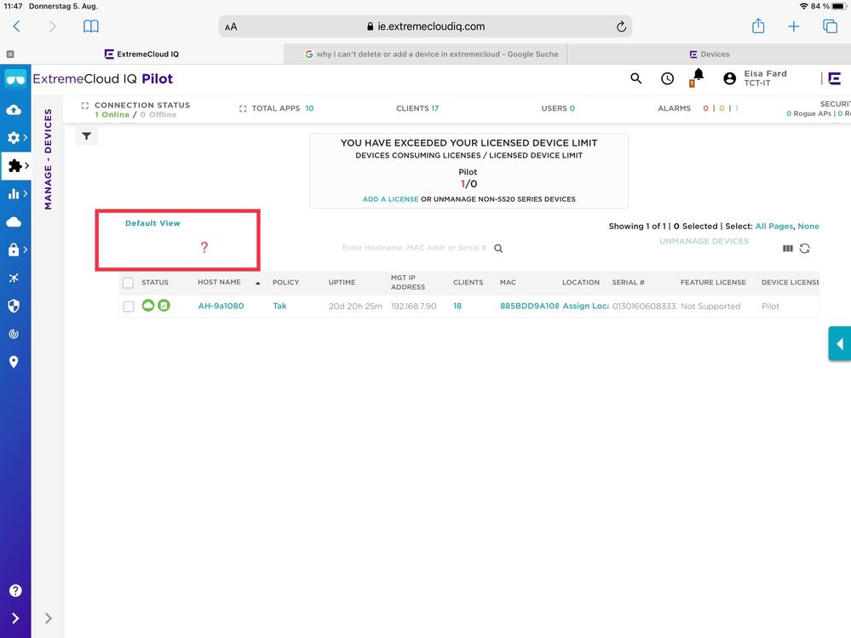Screen dimensions: 851x638
Task: Tick the checkbox for AH-9a1080 row
Action: coord(129,307)
